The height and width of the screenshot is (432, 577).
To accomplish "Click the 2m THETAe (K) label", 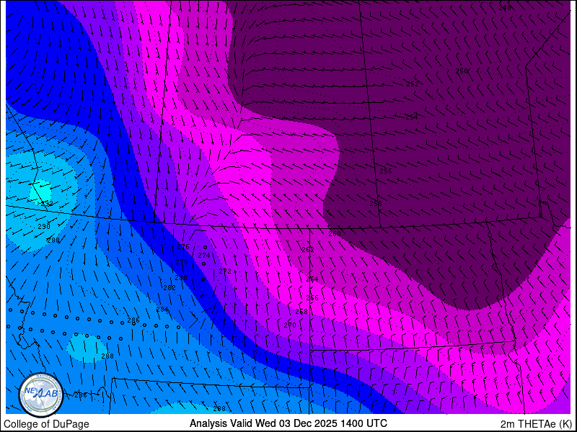I will click(x=537, y=424).
